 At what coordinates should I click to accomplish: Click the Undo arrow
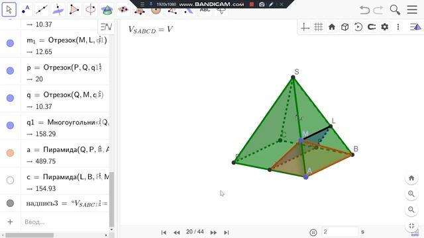(365, 10)
